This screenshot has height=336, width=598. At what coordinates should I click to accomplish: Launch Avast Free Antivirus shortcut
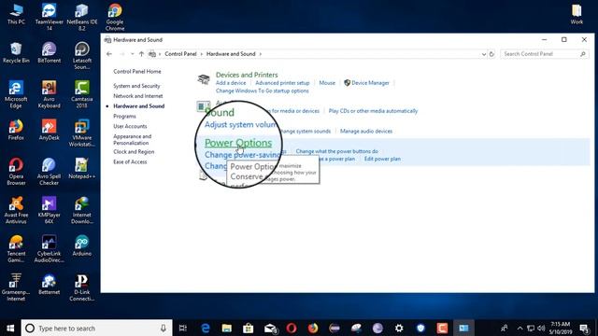tap(16, 210)
